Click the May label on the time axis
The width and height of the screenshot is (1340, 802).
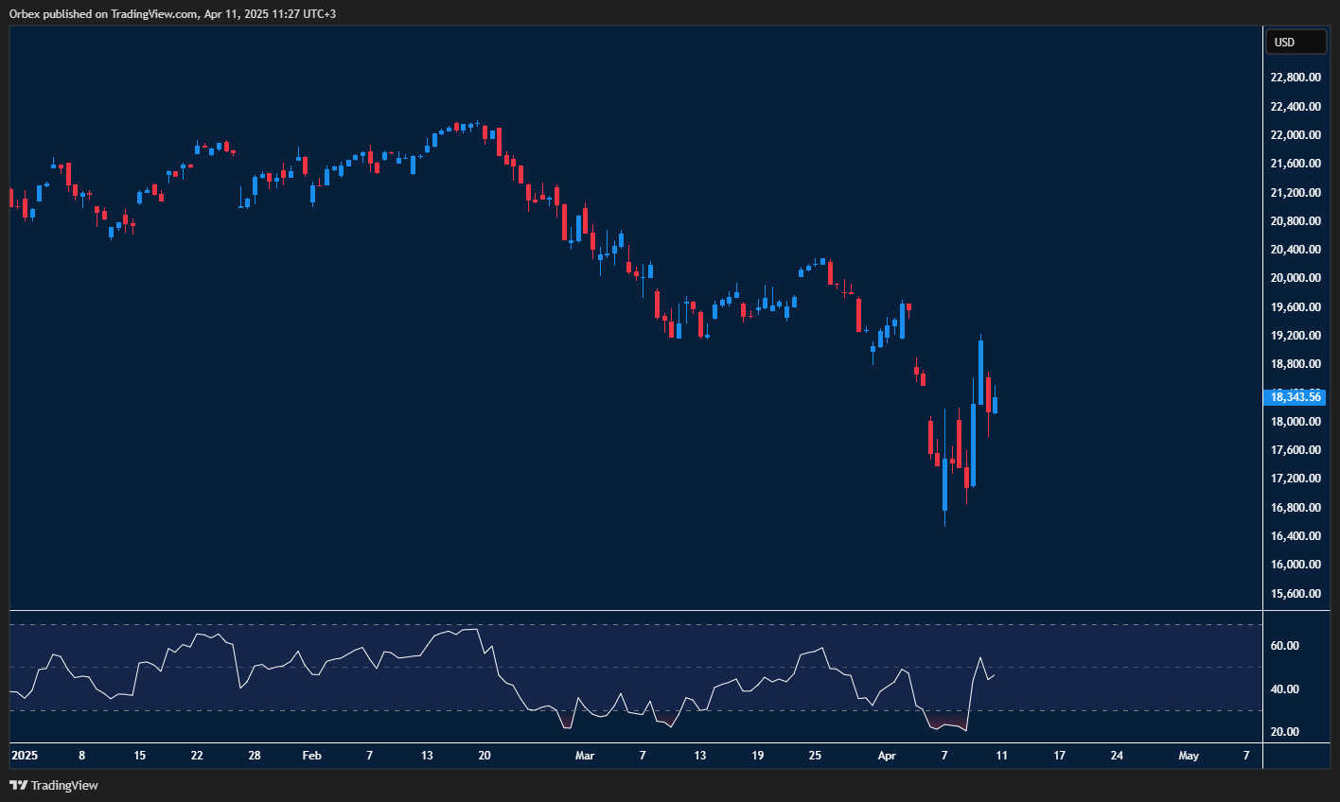[1189, 756]
